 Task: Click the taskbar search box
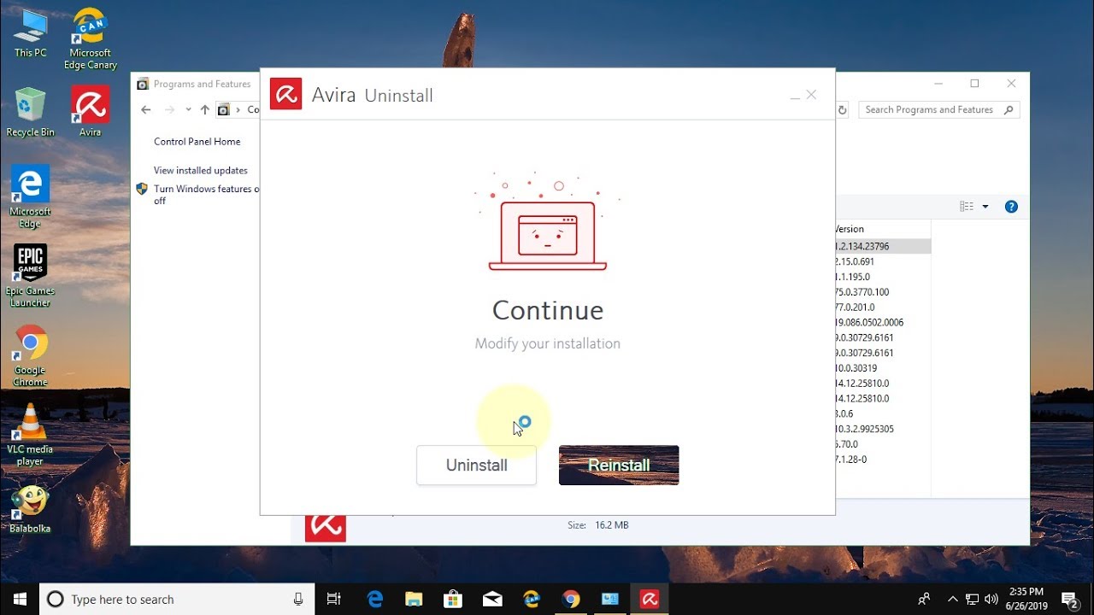pos(177,599)
